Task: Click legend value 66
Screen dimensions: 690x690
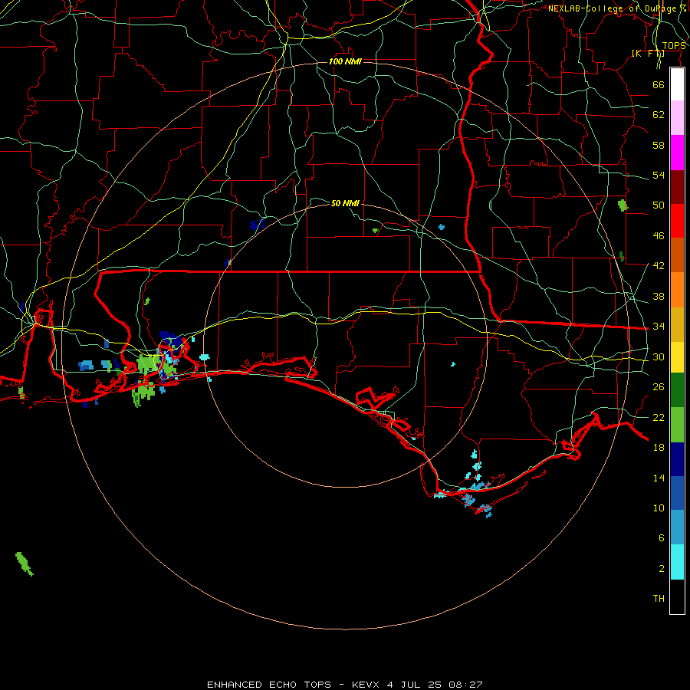Action: coord(659,84)
